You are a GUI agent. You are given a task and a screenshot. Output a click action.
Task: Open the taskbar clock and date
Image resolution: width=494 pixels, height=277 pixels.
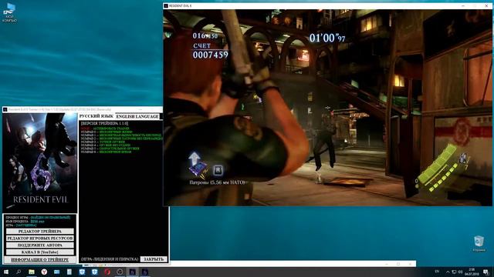(x=472, y=272)
